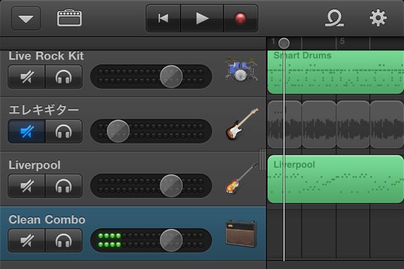Viewport: 404px width, 269px height.
Task: Select the Clean Combo amplifier icon
Action: 241,234
